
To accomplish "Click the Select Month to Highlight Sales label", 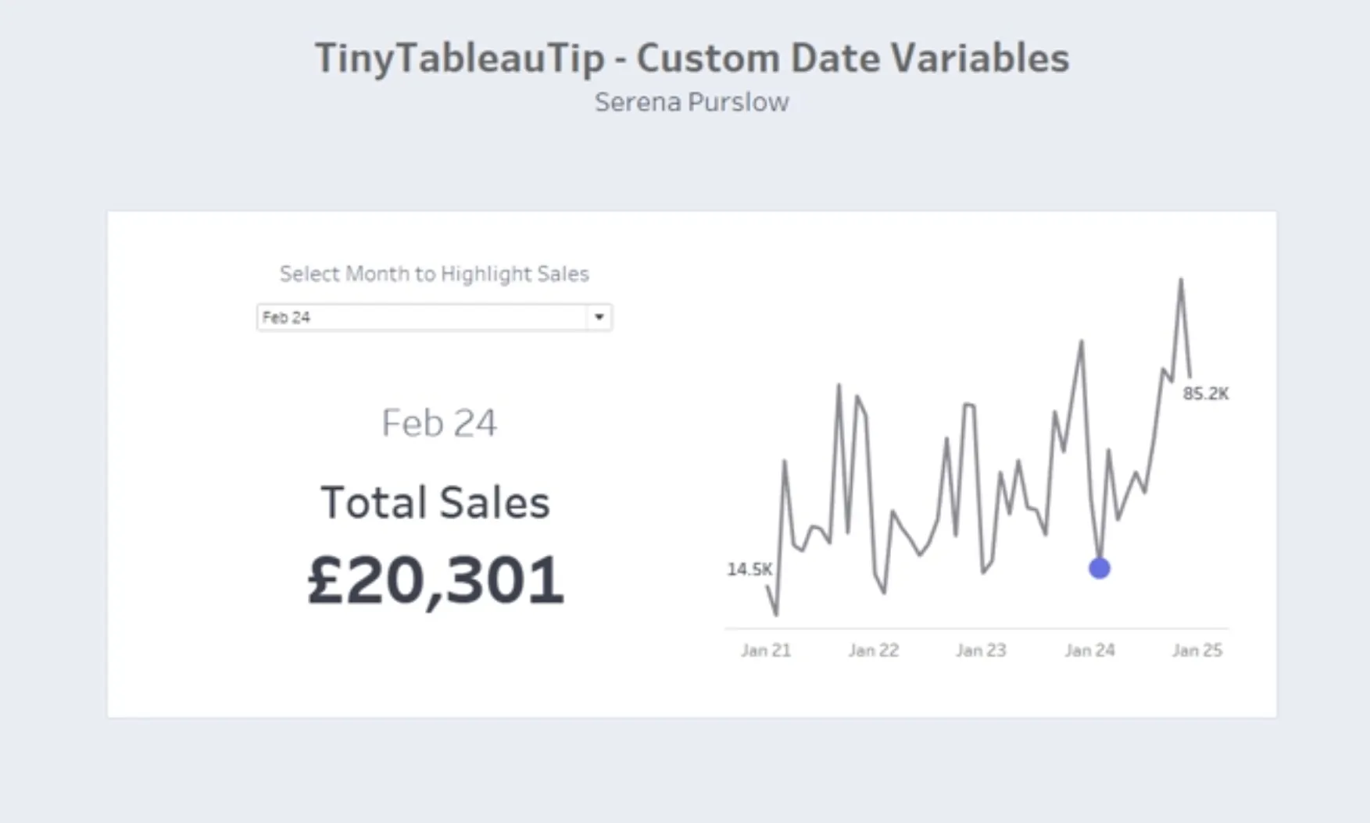I will pos(435,273).
